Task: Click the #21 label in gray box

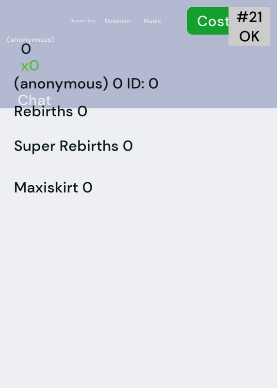Action: pyautogui.click(x=249, y=17)
